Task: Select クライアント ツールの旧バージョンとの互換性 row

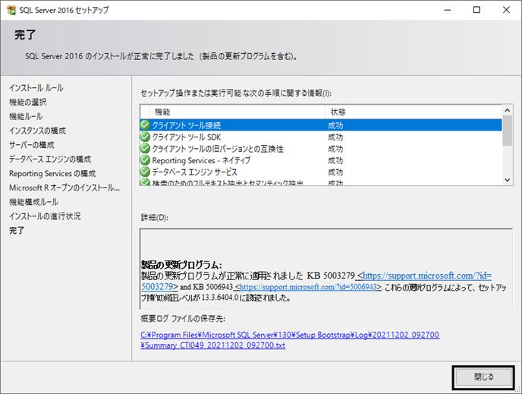Action: (321, 149)
